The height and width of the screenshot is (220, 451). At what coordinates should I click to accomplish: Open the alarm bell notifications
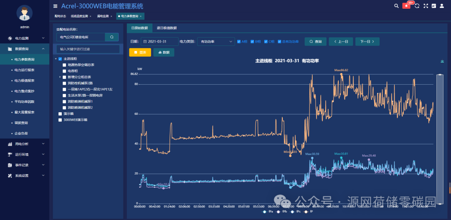coord(406,6)
